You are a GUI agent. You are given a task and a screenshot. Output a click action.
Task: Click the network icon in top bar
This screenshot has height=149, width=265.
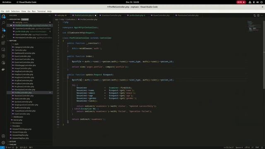point(250,2)
